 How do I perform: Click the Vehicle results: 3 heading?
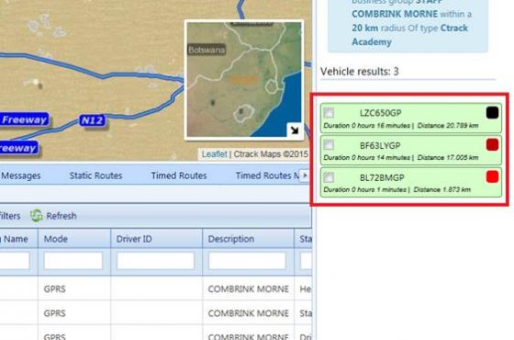click(359, 72)
